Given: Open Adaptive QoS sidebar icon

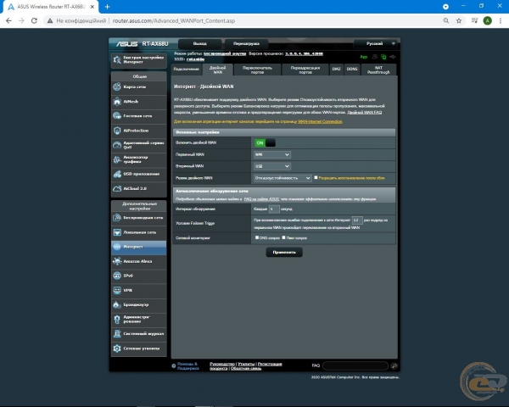Looking at the screenshot, I should click(117, 145).
